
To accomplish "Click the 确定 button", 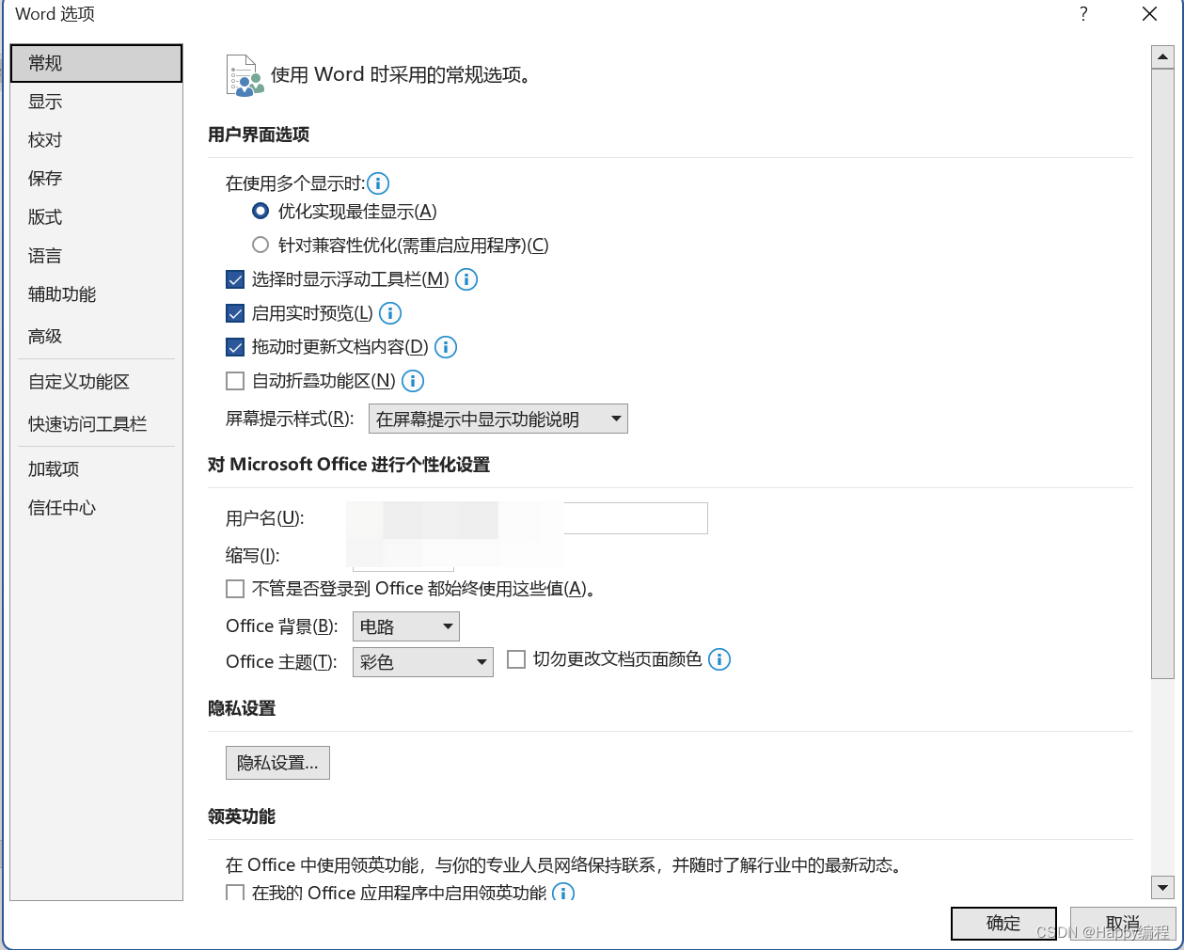I will [1003, 924].
